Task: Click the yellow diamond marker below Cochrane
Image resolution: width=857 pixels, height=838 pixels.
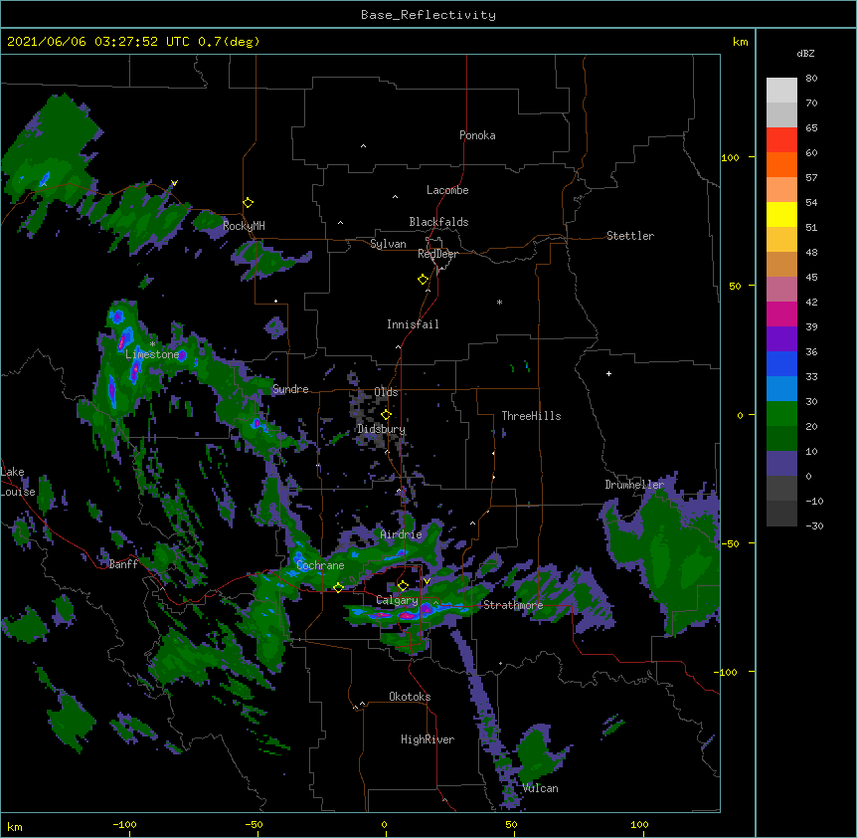Action: pyautogui.click(x=338, y=587)
